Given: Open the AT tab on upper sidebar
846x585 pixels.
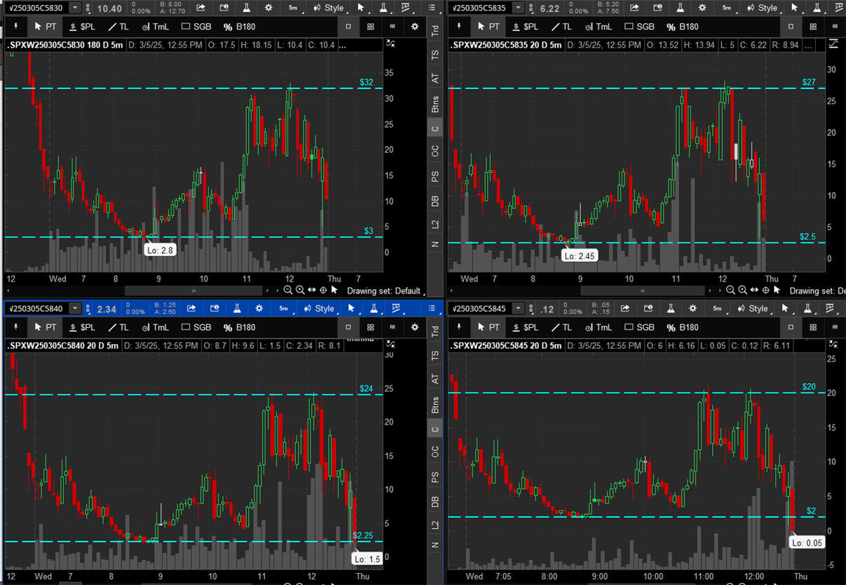Looking at the screenshot, I should (x=436, y=78).
